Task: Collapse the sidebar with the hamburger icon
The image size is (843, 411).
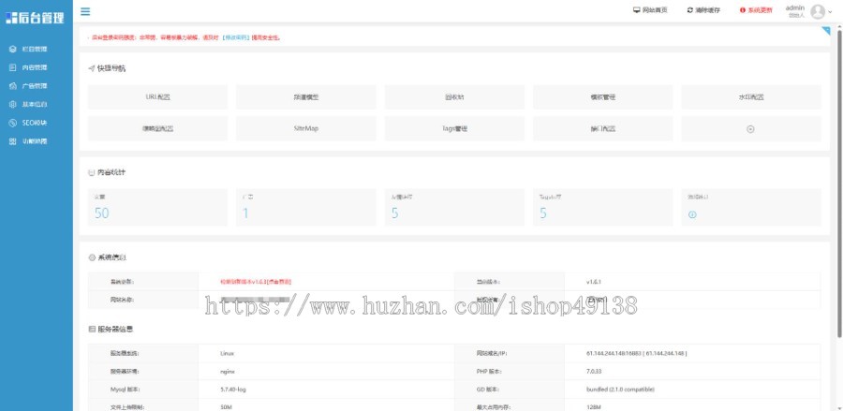Action: 85,11
